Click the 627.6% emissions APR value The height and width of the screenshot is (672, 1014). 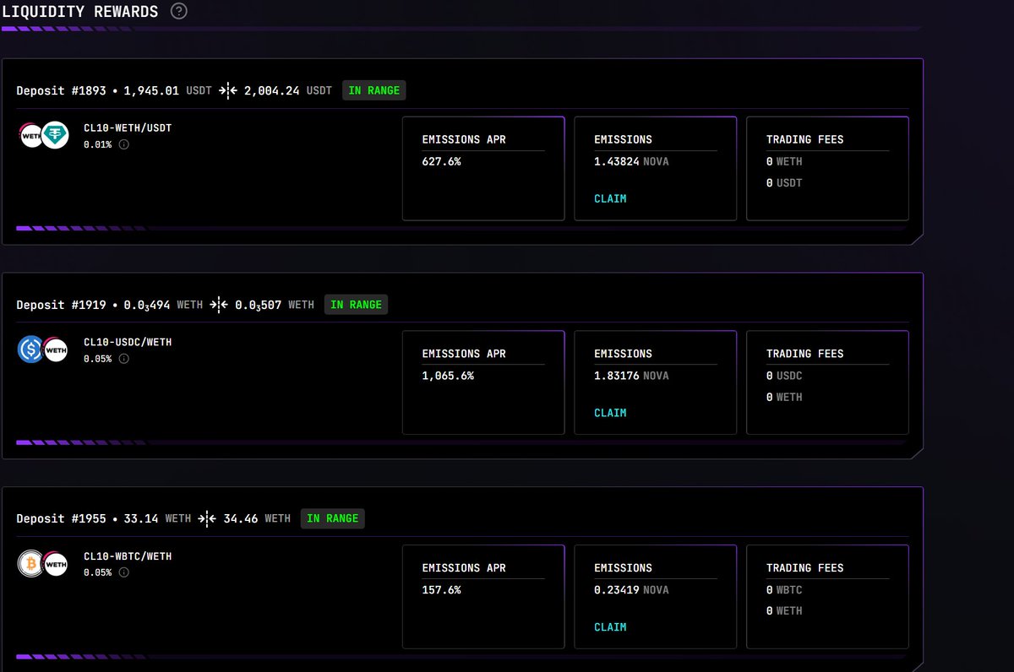(442, 161)
